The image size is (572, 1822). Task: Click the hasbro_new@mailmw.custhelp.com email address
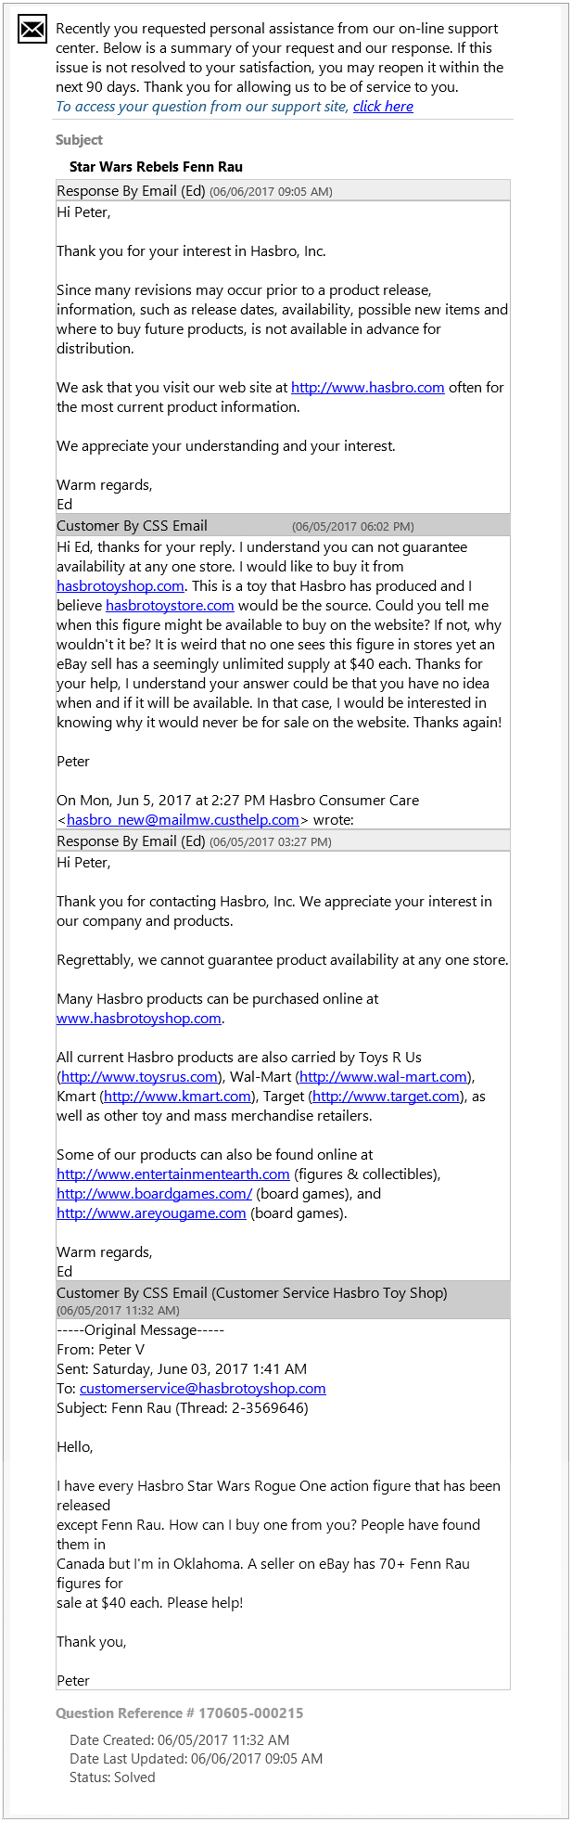tap(183, 820)
